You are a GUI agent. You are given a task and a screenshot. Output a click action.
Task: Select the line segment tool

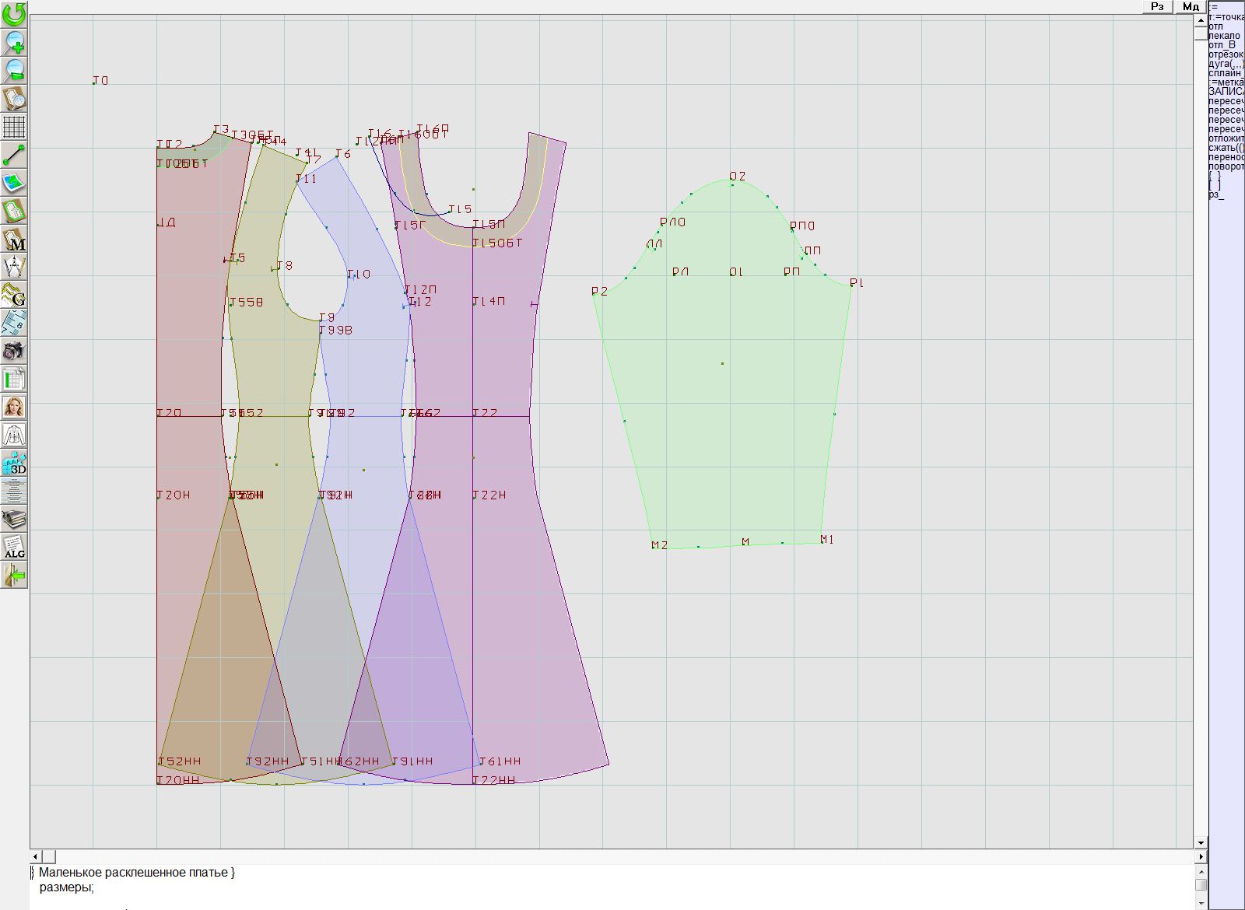[14, 155]
